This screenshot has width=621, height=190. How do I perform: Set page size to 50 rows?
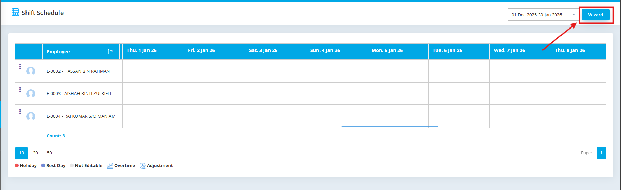tap(49, 153)
